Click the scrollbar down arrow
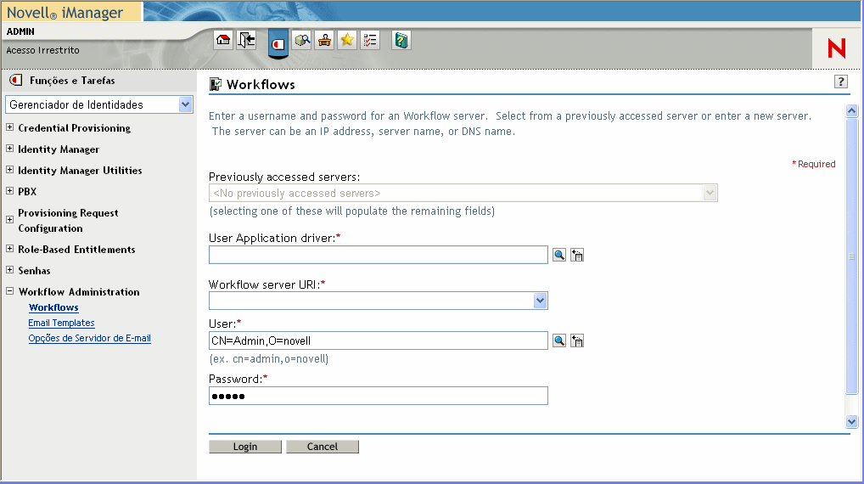Screen dimensions: 864x484 (851, 422)
